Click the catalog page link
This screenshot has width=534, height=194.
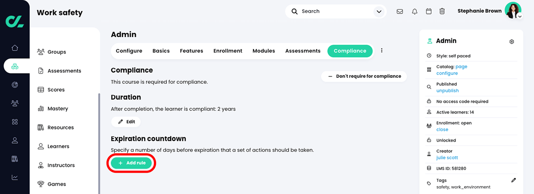(x=462, y=67)
